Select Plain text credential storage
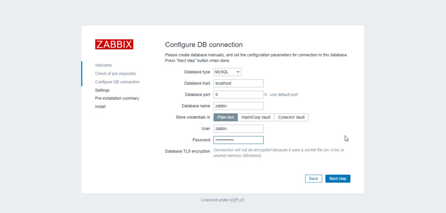Image resolution: width=446 pixels, height=213 pixels. [x=226, y=117]
